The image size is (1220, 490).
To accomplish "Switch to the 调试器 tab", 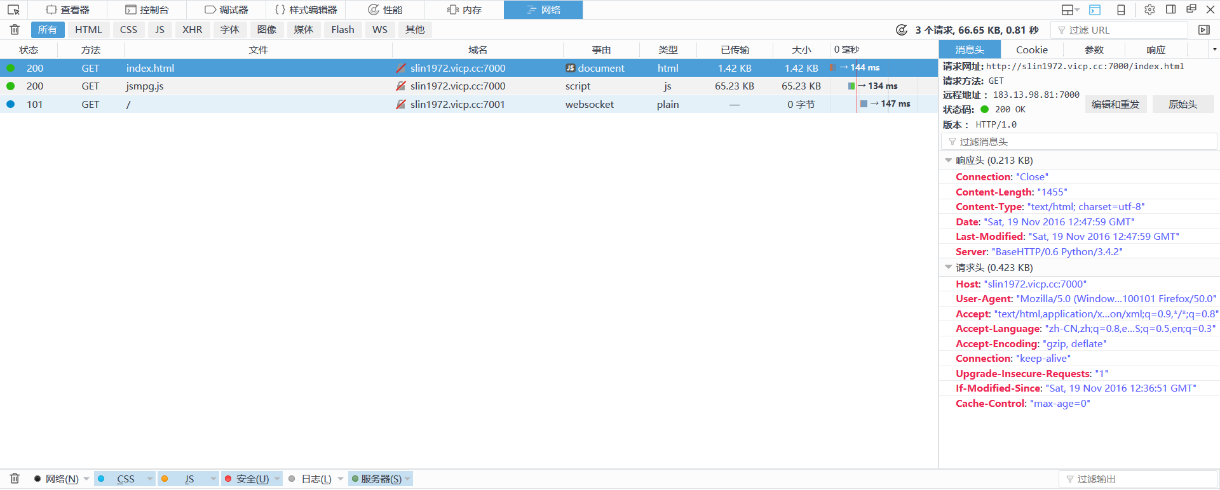I will click(226, 10).
